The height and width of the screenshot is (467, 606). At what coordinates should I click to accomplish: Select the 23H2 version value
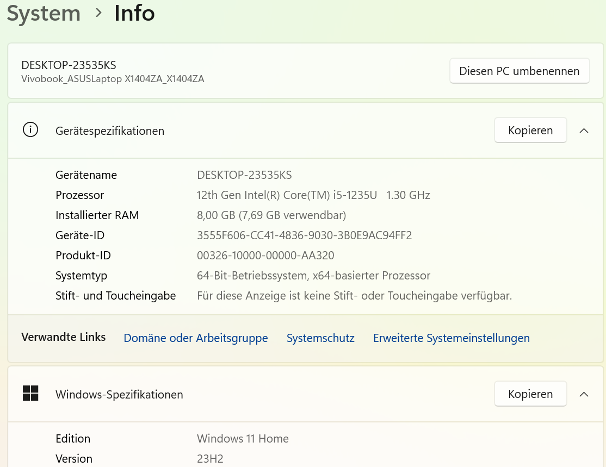click(210, 458)
